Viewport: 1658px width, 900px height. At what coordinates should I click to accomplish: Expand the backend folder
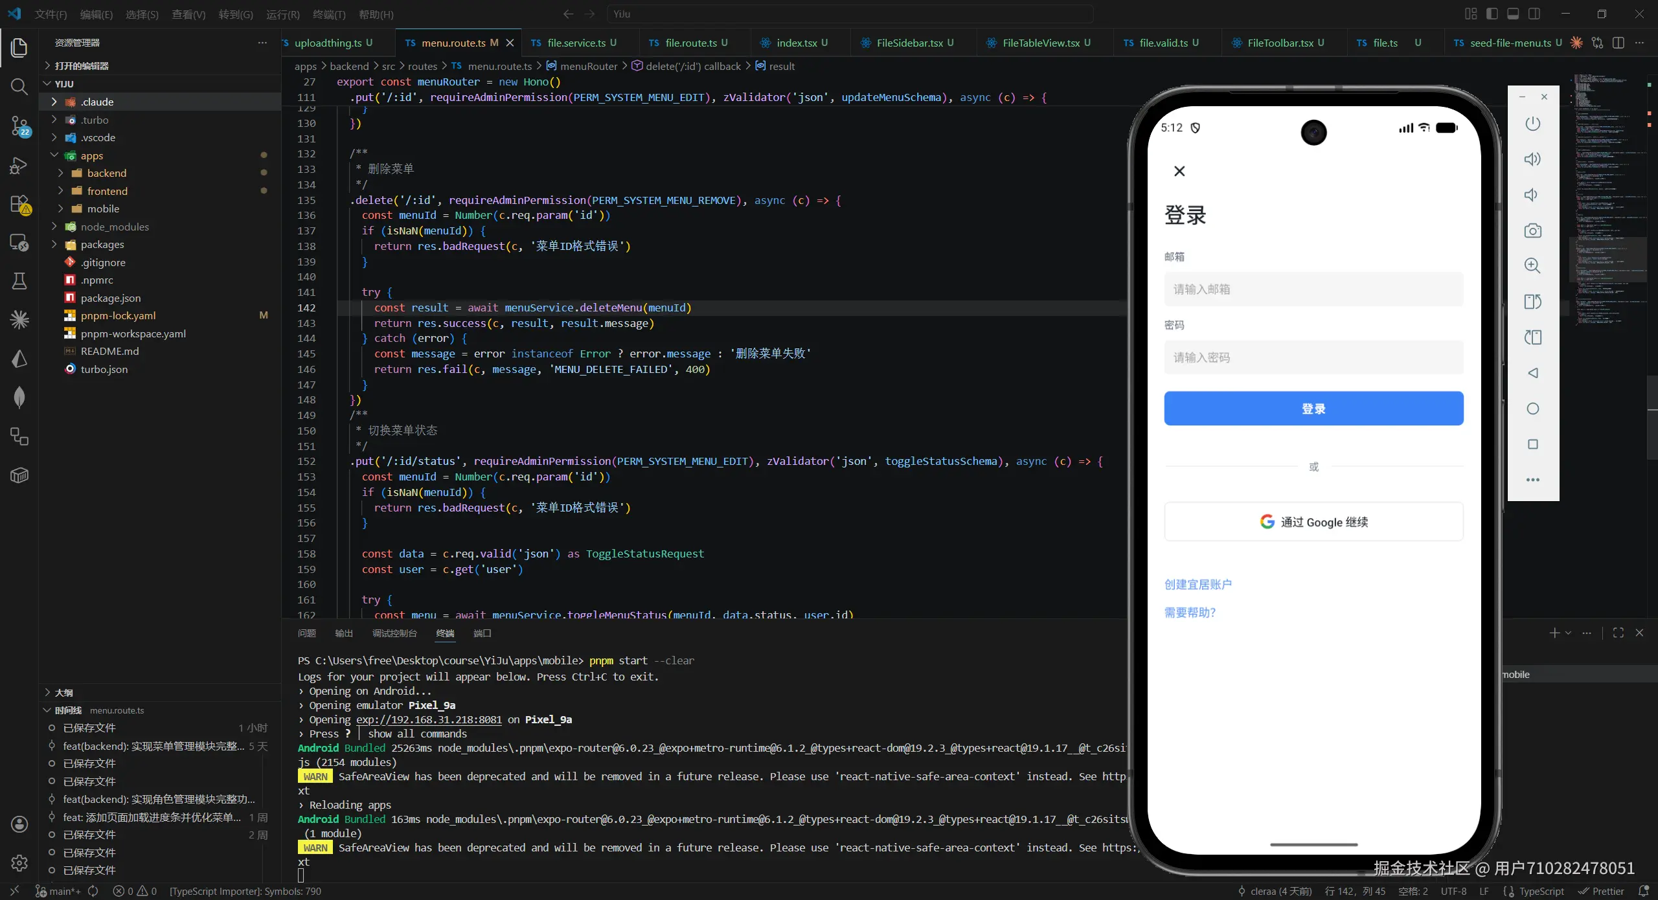107,173
